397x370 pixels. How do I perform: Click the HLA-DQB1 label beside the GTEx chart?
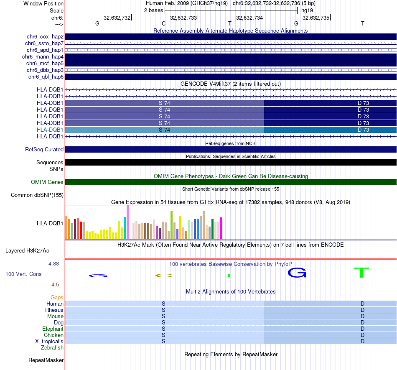coord(50,223)
